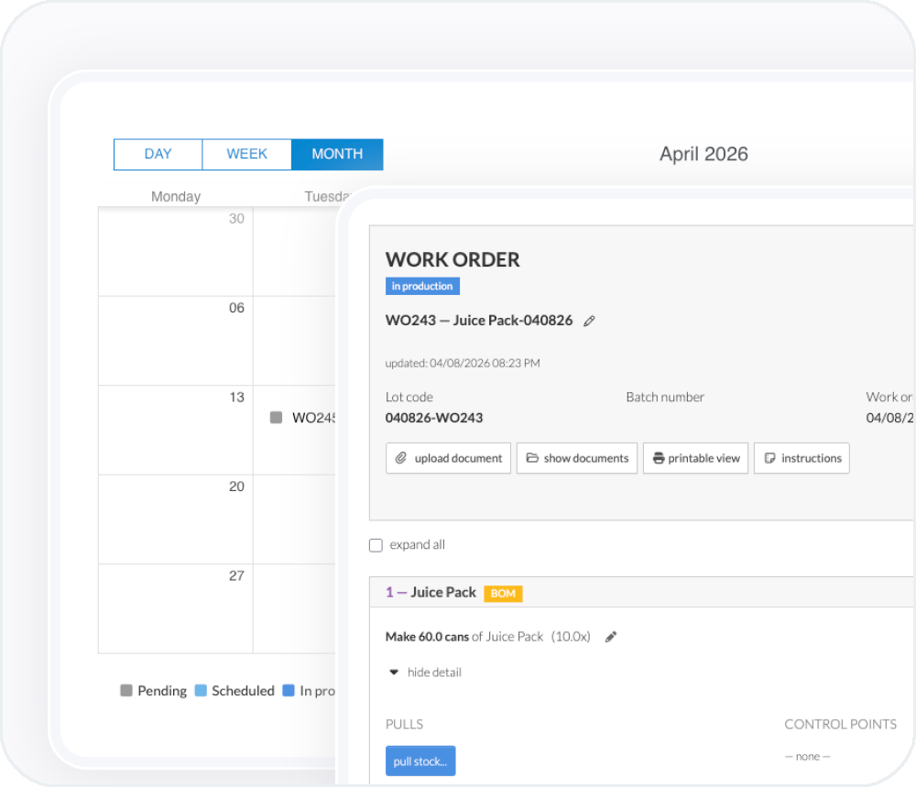
Task: Switch calendar to DAY view
Action: (158, 154)
